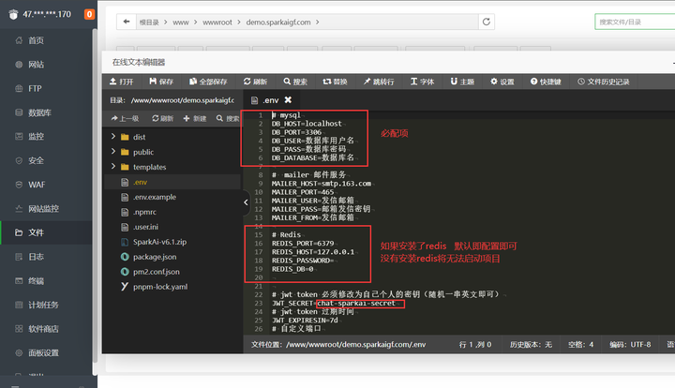This screenshot has width=675, height=388.
Task: Click the 新建 (New) button in file panel
Action: 198,119
